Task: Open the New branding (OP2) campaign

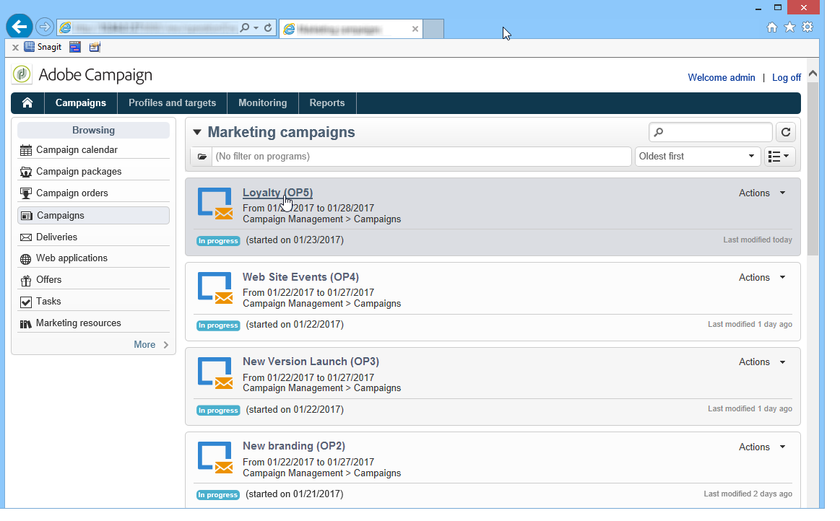Action: (293, 446)
